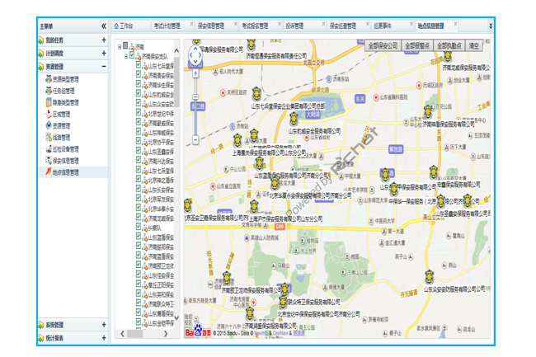Expand the 系统管理 section
Image resolution: width=536 pixels, height=357 pixels.
[103, 325]
